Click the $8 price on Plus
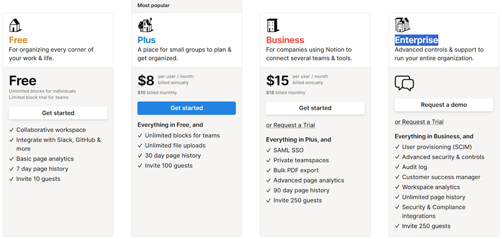The height and width of the screenshot is (239, 502). [x=146, y=81]
